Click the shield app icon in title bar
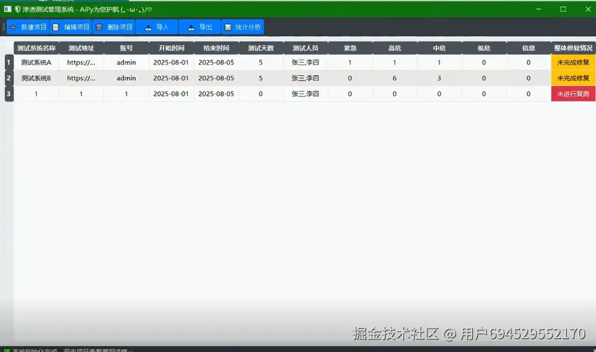The image size is (596, 352). pyautogui.click(x=18, y=9)
